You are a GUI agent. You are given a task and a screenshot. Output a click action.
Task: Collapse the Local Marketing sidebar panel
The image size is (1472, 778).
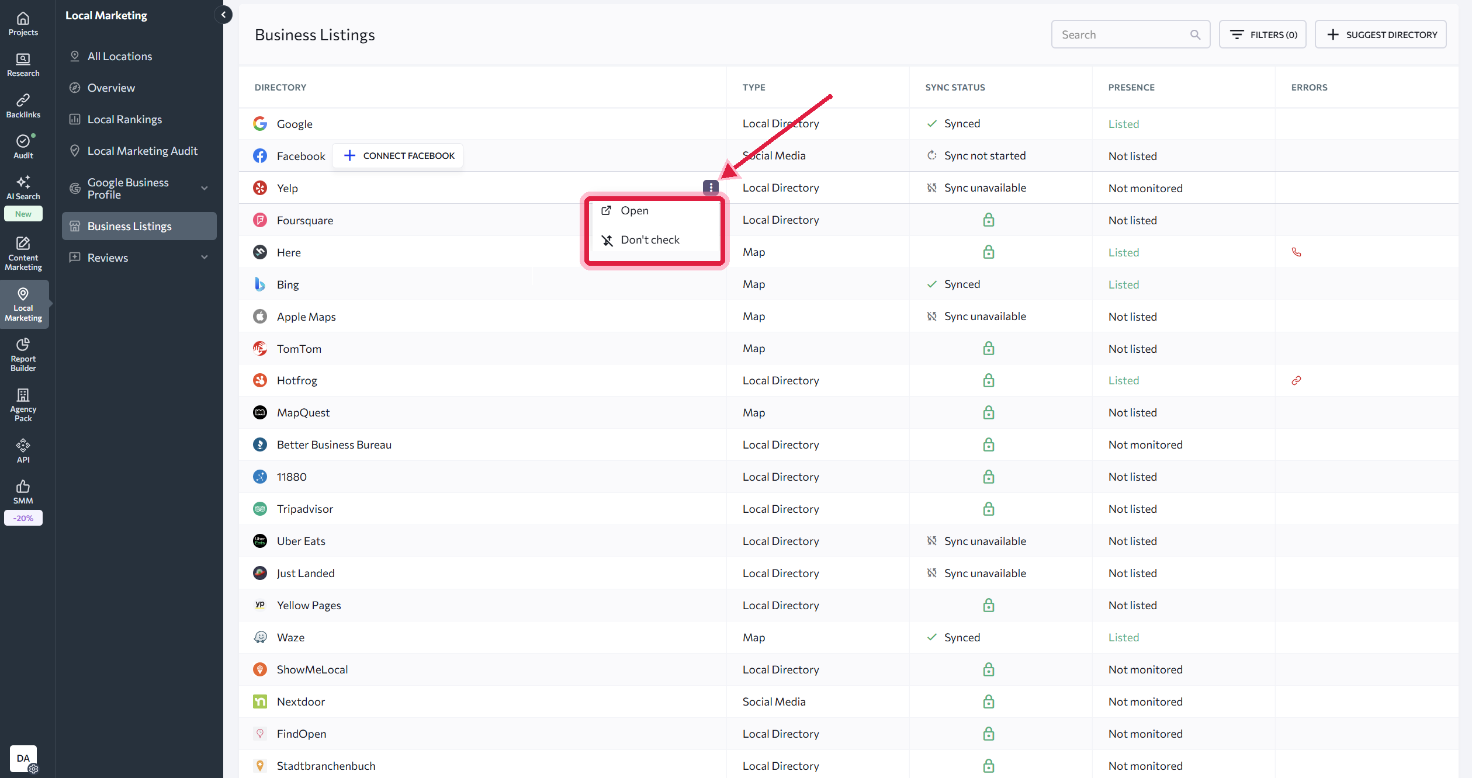click(223, 15)
